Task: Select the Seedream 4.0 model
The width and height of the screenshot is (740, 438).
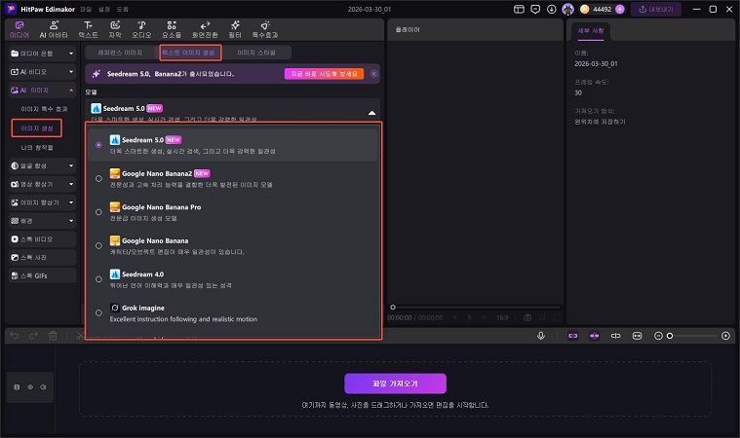Action: (x=233, y=279)
